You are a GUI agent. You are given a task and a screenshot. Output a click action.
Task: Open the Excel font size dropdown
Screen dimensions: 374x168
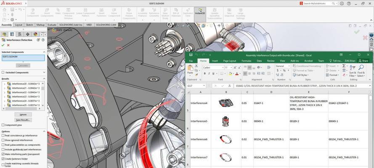(x=231, y=68)
